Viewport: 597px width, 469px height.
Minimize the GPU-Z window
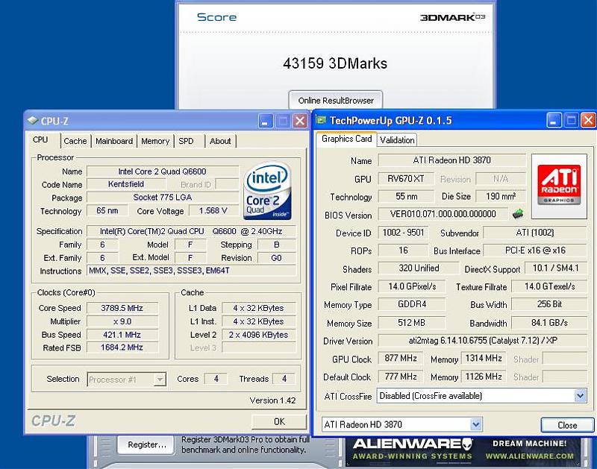(x=554, y=121)
